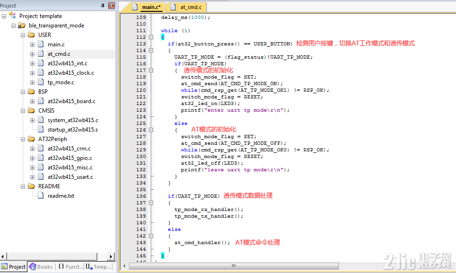Click the editor's scroll-left arrow

(124, 266)
